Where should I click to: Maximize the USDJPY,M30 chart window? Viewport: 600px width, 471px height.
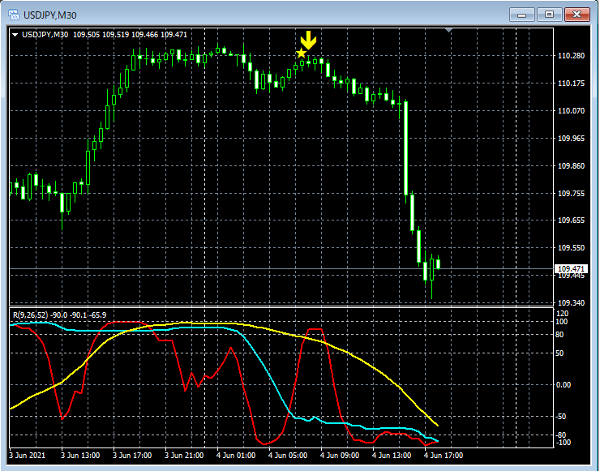[549, 15]
